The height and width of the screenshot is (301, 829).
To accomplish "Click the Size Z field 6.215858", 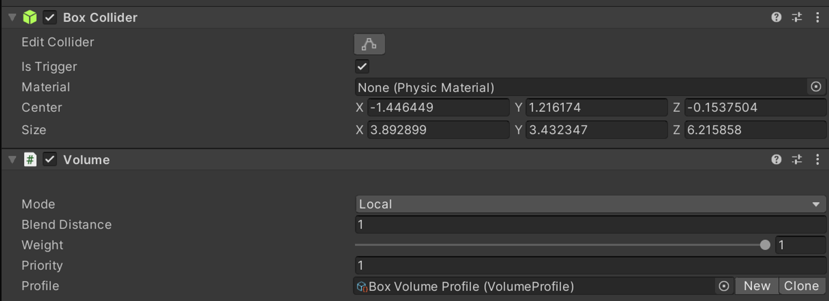I will pos(755,130).
